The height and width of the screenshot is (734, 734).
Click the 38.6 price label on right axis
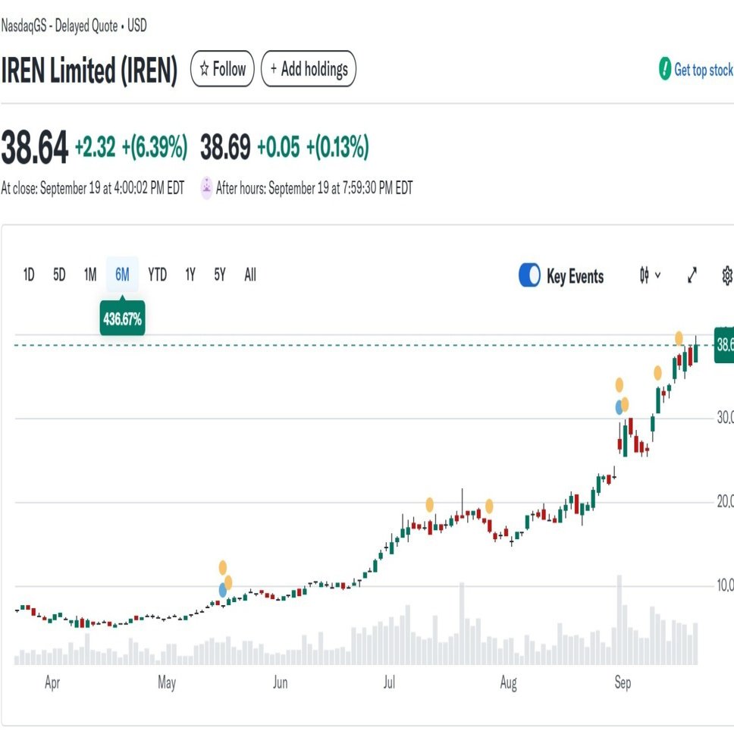(x=723, y=345)
